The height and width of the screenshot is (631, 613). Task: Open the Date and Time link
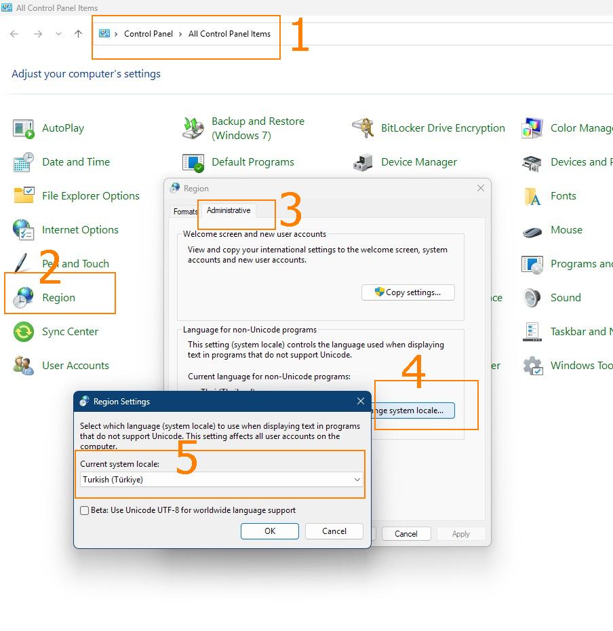(x=76, y=161)
